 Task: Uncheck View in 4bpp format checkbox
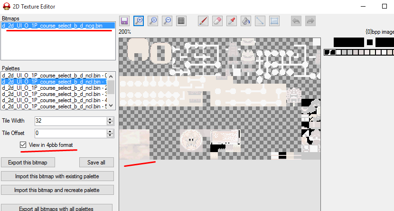23,144
